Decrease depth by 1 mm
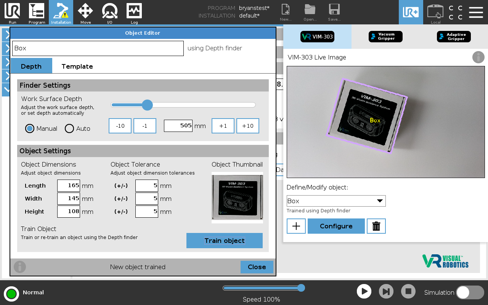The width and height of the screenshot is (488, 305). point(145,126)
